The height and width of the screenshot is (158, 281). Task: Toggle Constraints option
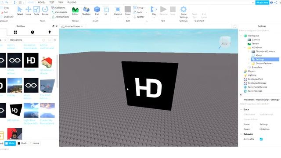(59, 12)
